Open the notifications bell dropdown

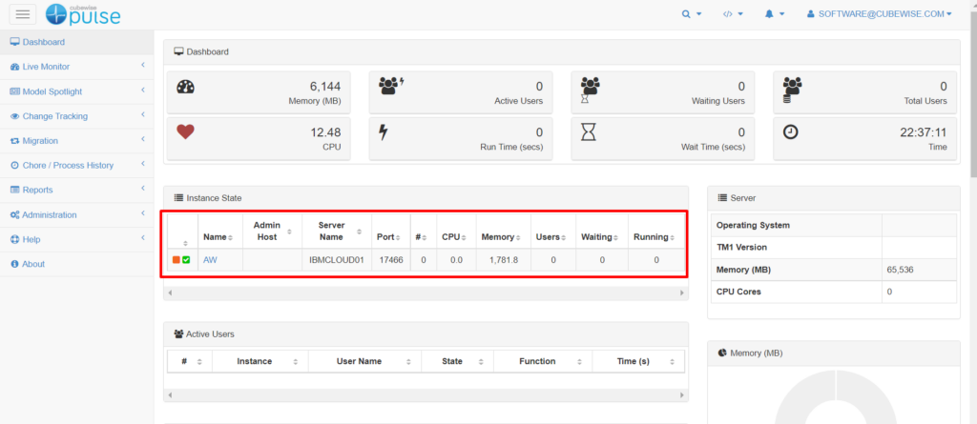click(773, 14)
